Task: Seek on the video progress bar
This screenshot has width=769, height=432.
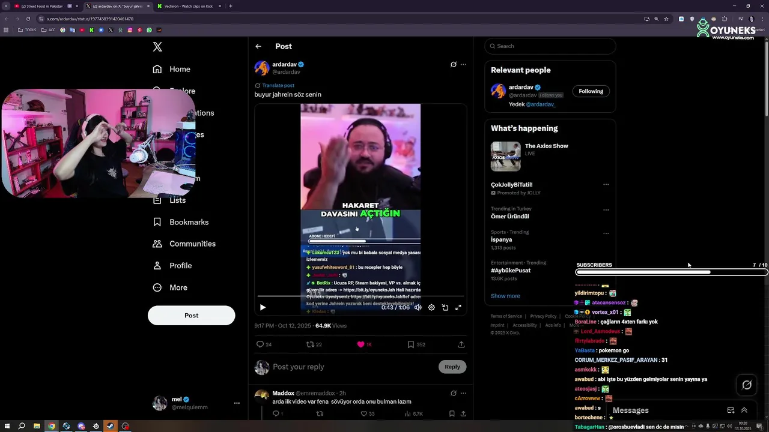Action: tap(360, 296)
